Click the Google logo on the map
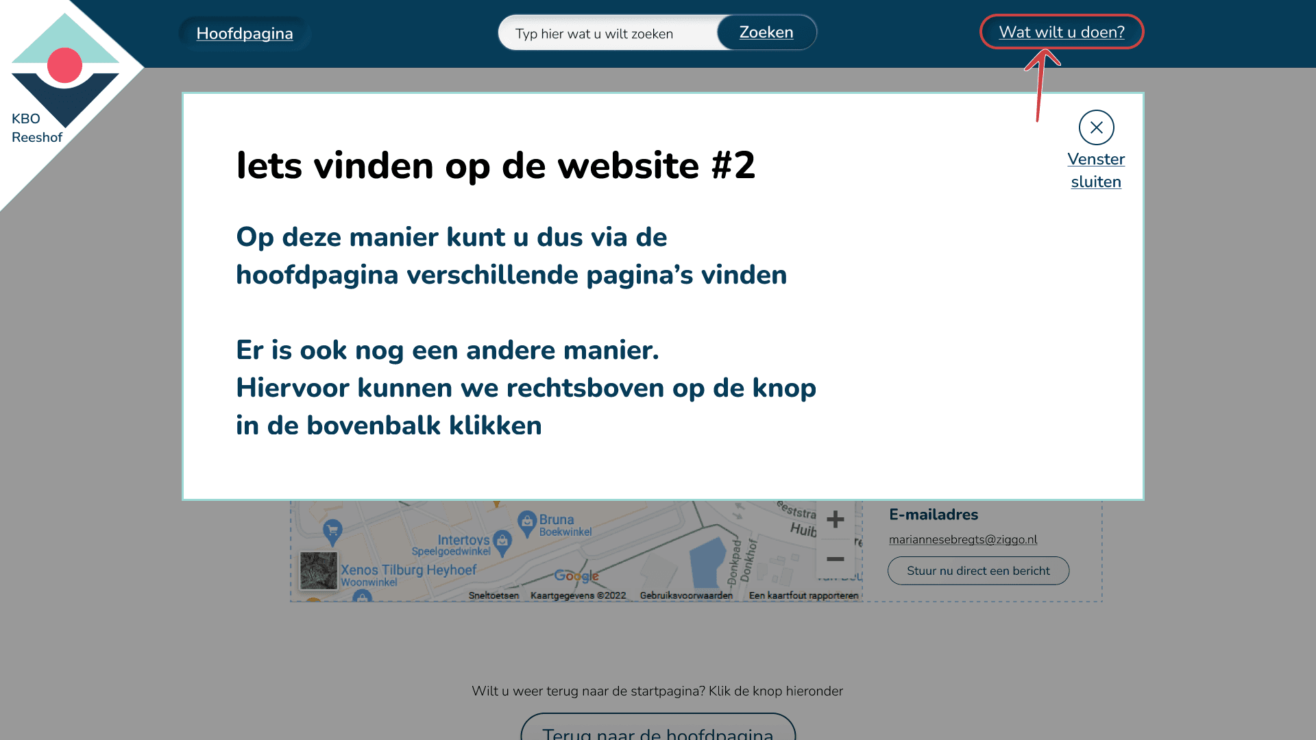 577,576
